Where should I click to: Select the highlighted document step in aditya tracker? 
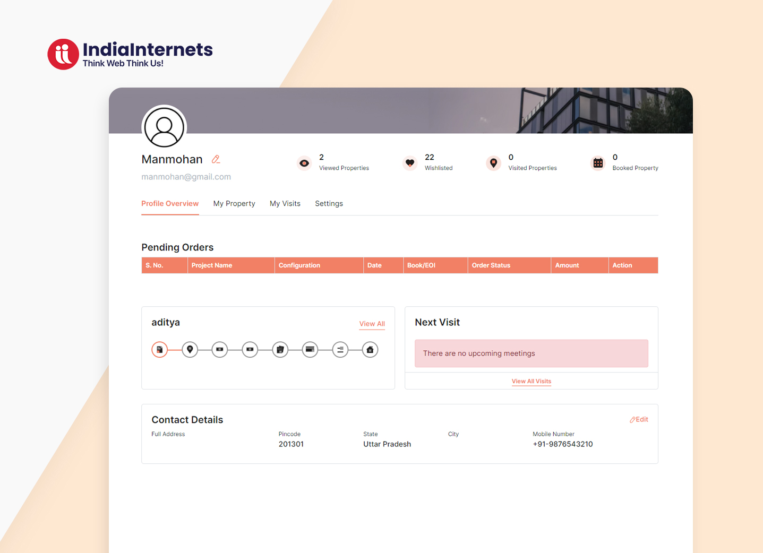tap(160, 350)
